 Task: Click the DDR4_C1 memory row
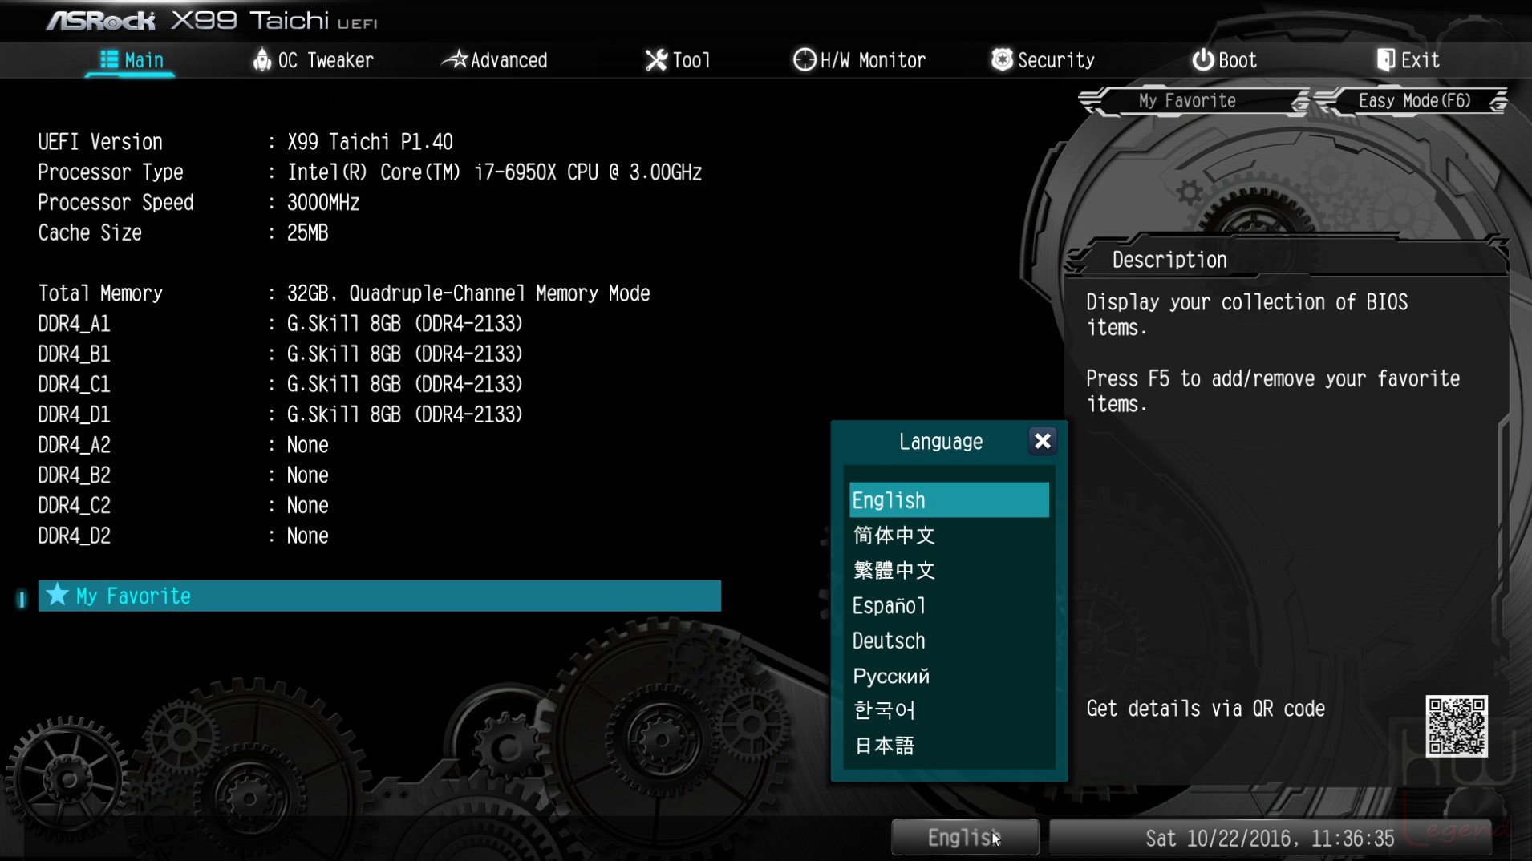281,385
